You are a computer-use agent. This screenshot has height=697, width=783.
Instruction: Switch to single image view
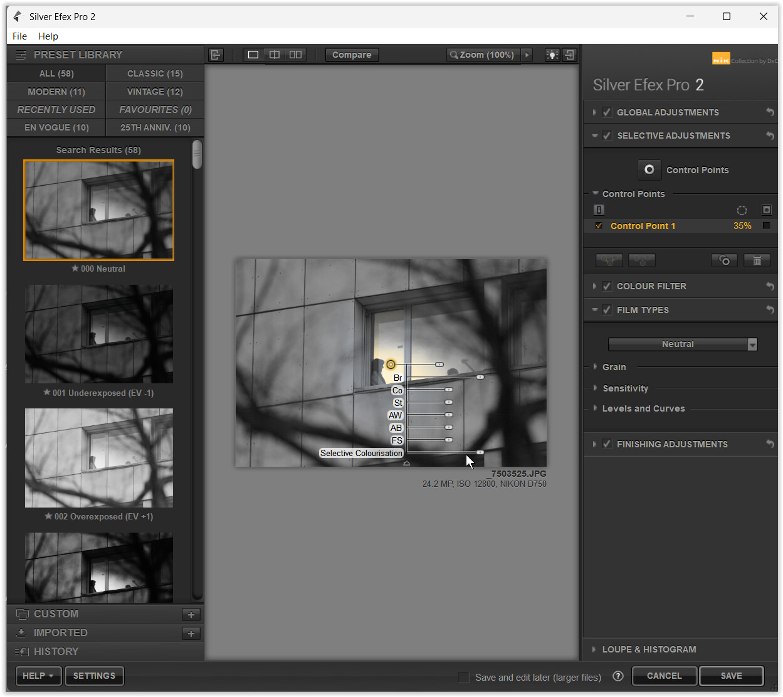point(253,55)
